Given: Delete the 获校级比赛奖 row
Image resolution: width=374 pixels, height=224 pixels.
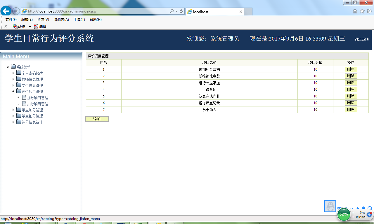Looking at the screenshot, I should tap(351, 76).
